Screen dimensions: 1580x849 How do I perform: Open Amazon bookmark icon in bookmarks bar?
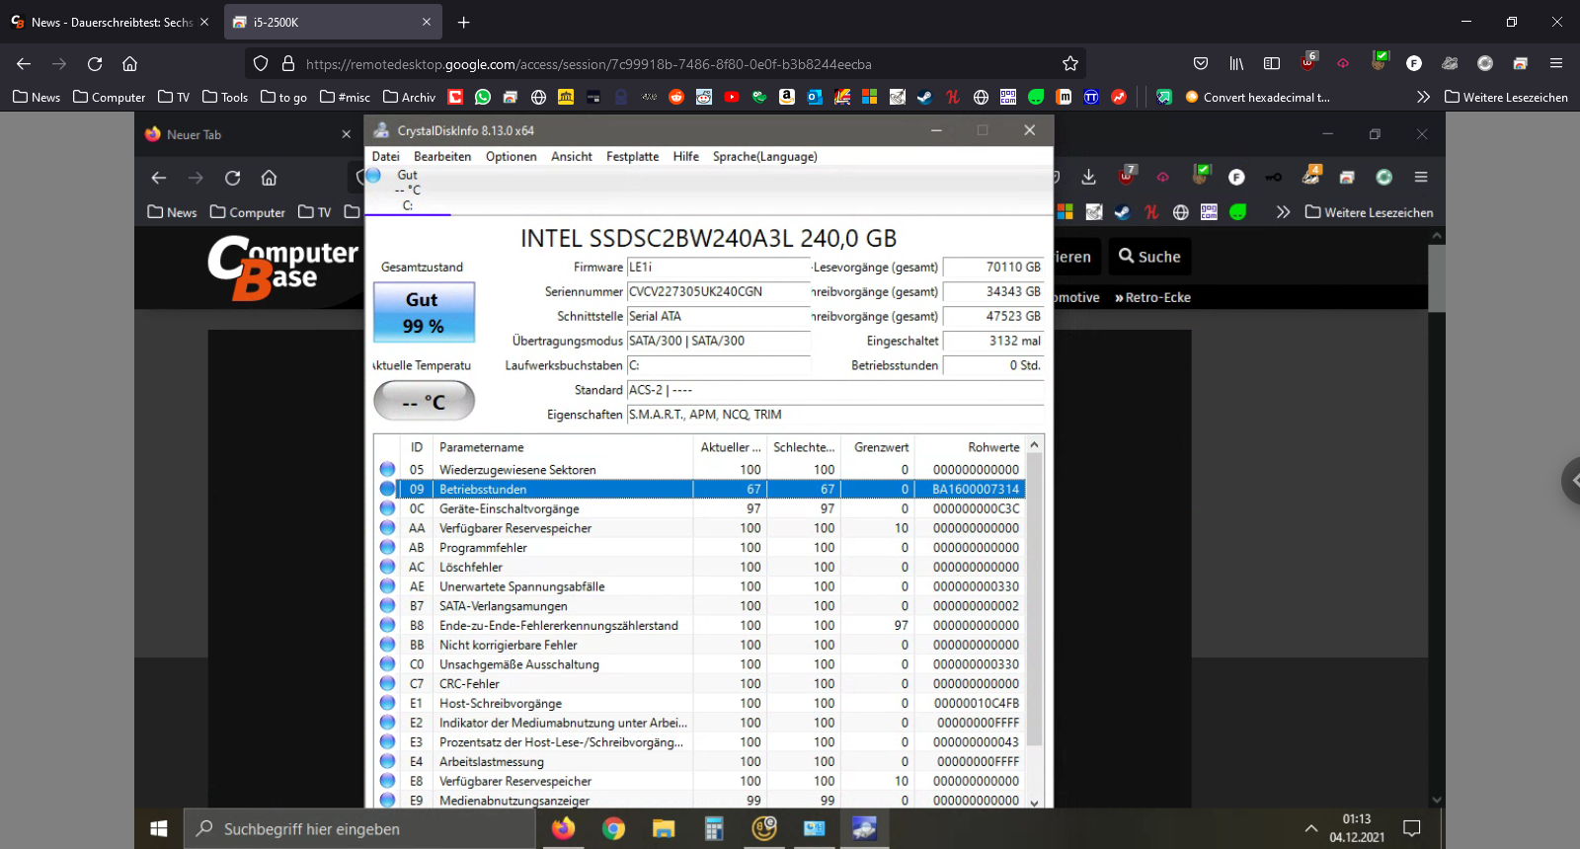pos(787,97)
